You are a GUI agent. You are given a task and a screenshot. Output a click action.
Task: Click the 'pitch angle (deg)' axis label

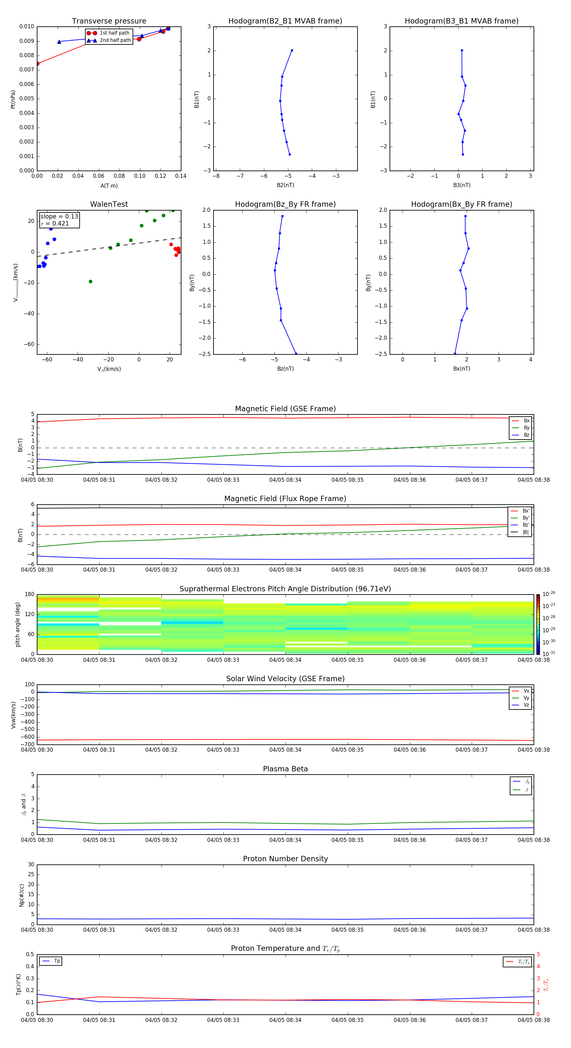pyautogui.click(x=17, y=624)
